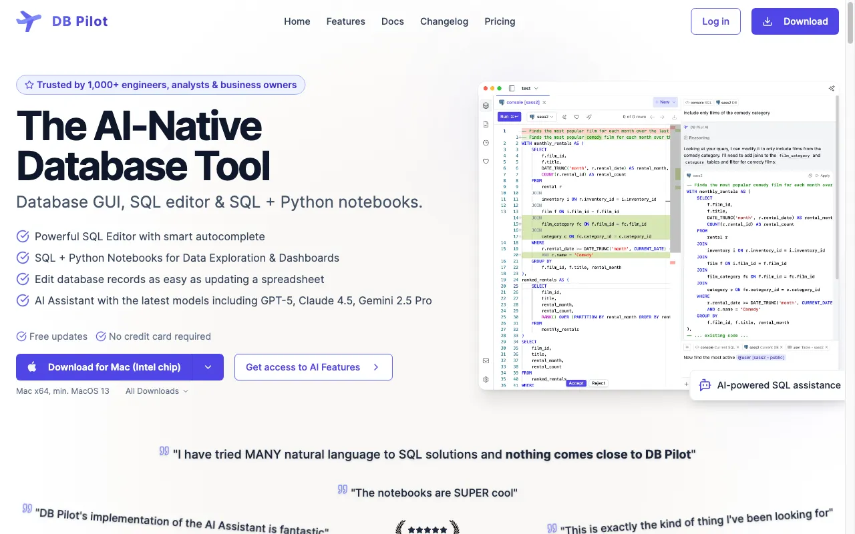
Task: Click the DB Pilot airplane logo
Action: pyautogui.click(x=29, y=21)
